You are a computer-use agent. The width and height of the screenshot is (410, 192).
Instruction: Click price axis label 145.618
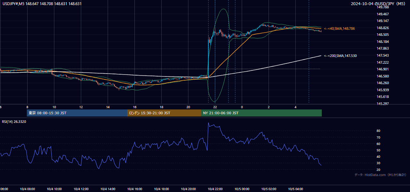point(382,97)
